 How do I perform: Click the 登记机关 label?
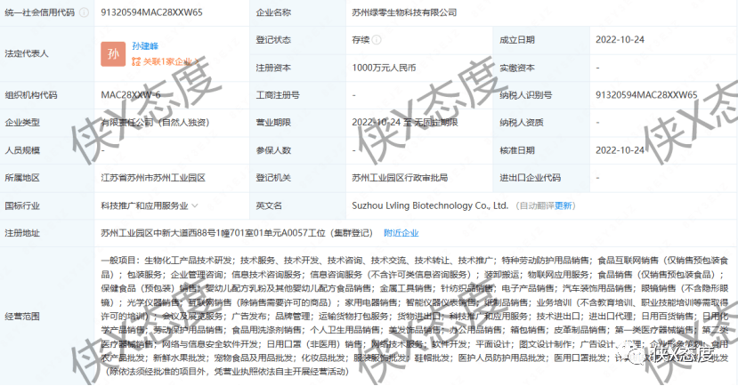point(273,178)
